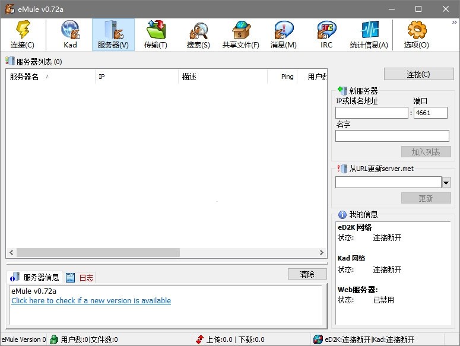Click 已禁用 web server status value
Image resolution: width=460 pixels, height=346 pixels.
click(383, 300)
